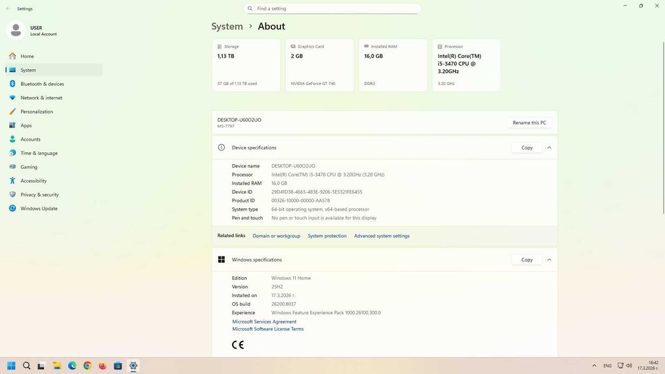This screenshot has height=374, width=665.
Task: Open Accounts settings
Action: pos(54,139)
